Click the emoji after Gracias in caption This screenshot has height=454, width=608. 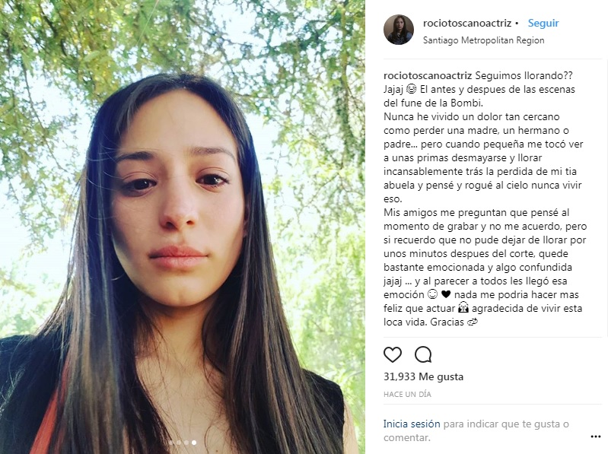tap(473, 322)
